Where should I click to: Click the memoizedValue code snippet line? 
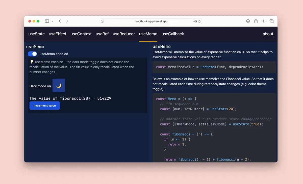tap(209, 67)
